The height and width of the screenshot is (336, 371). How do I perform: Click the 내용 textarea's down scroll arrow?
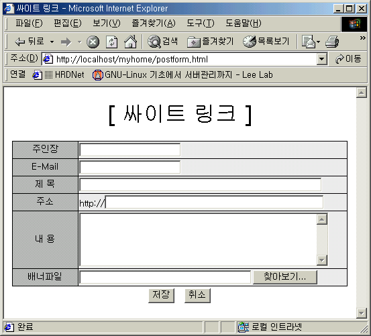[322, 260]
